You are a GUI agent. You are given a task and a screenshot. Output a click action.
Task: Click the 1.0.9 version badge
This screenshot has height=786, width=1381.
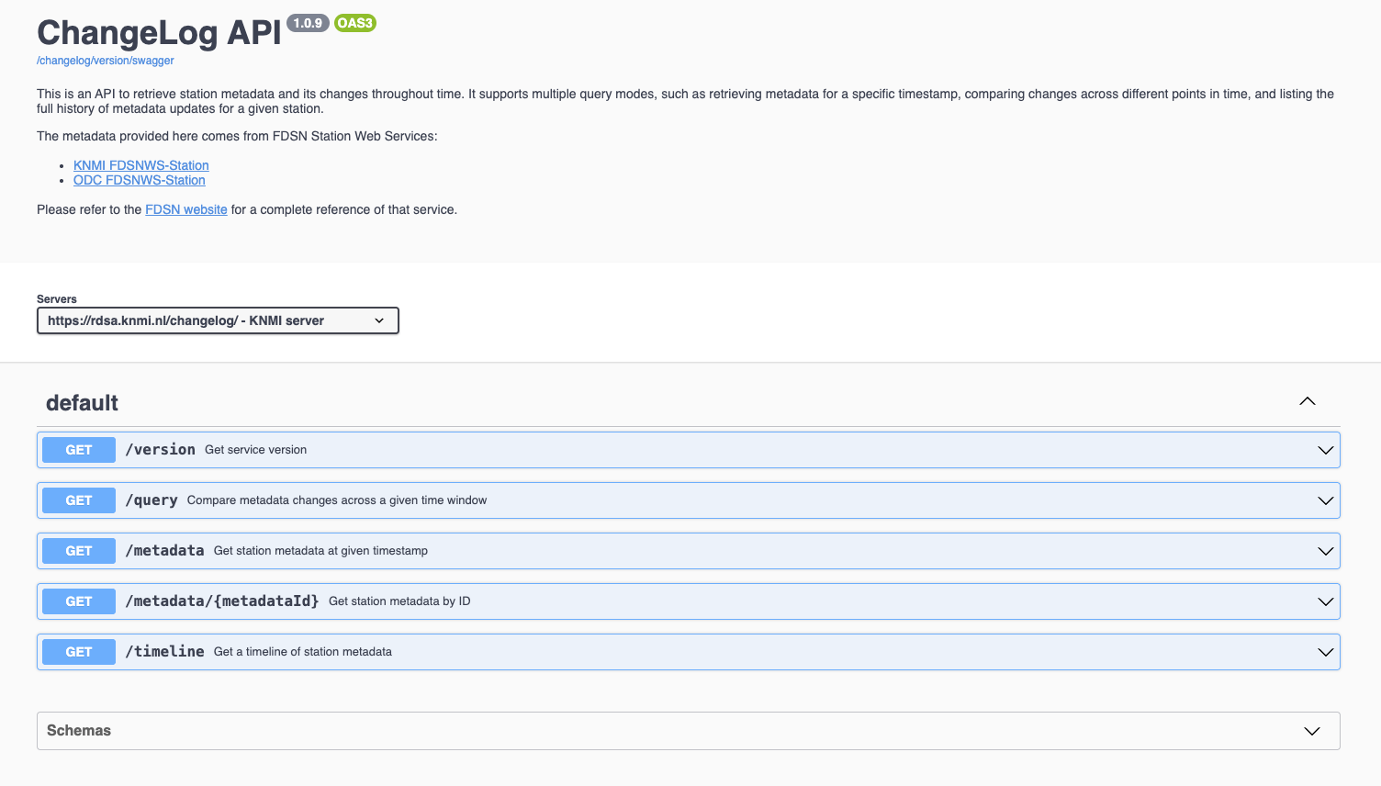point(308,23)
